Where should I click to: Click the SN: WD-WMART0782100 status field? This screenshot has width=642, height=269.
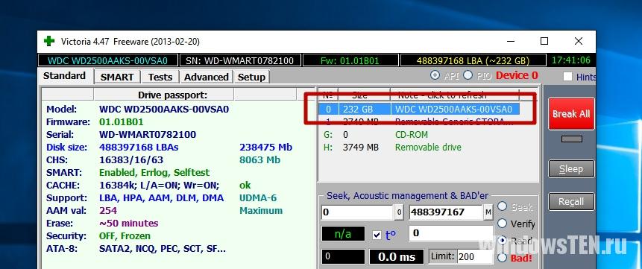coord(240,60)
